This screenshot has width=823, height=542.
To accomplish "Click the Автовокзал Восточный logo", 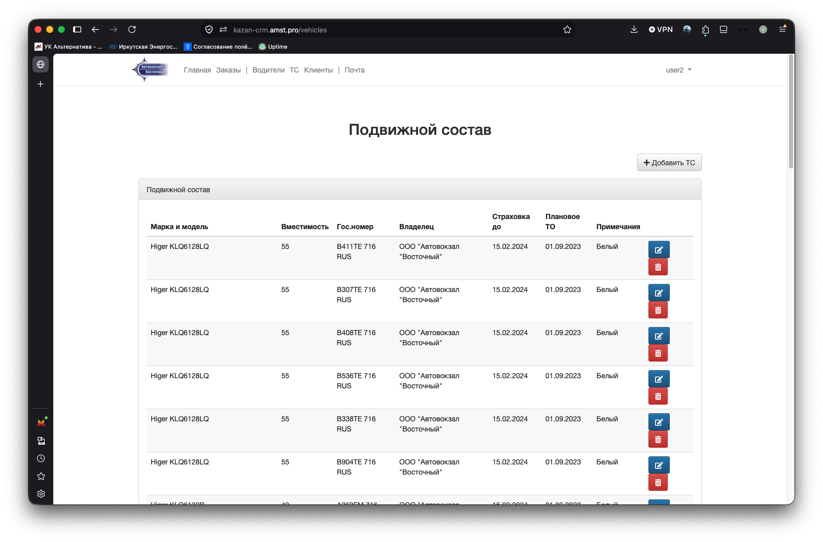I will click(150, 69).
